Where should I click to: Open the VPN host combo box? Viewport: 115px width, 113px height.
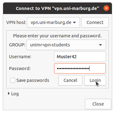pos(53,22)
